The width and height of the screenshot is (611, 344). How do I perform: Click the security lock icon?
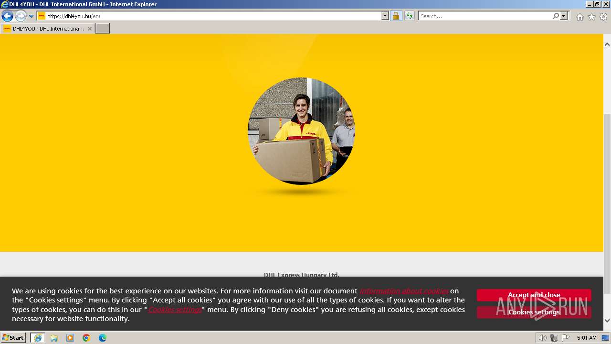pyautogui.click(x=396, y=16)
